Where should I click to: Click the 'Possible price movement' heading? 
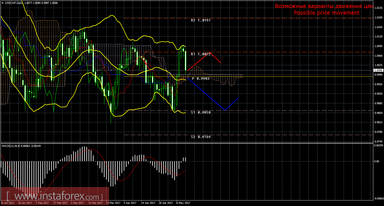click(x=326, y=13)
